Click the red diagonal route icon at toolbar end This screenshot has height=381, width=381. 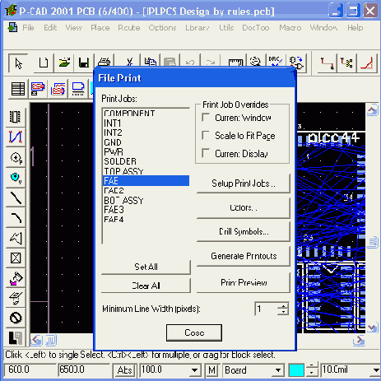point(367,63)
